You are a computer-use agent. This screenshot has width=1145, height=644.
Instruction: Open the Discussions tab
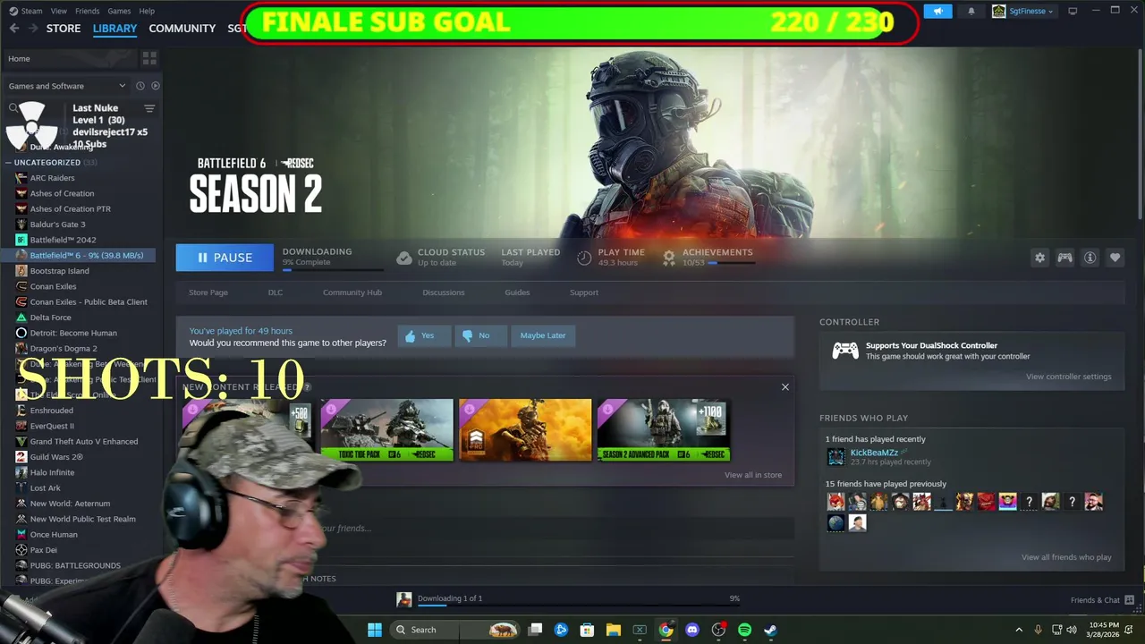tap(444, 292)
